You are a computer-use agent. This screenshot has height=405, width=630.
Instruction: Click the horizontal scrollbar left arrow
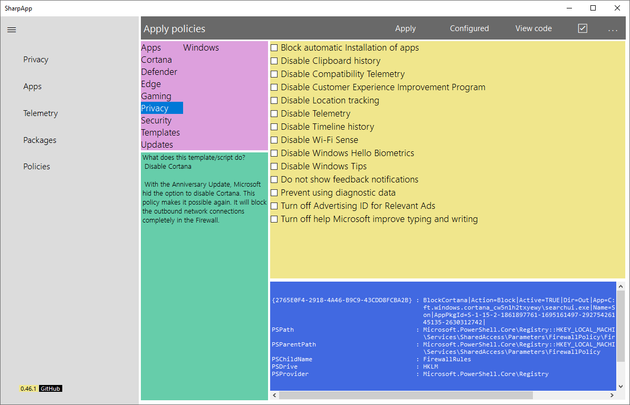pos(274,396)
